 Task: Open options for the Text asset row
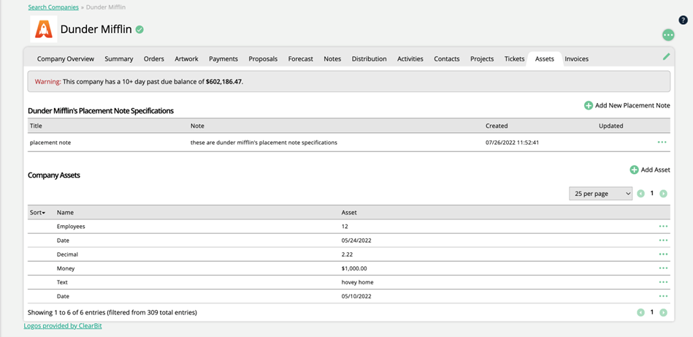tap(663, 282)
